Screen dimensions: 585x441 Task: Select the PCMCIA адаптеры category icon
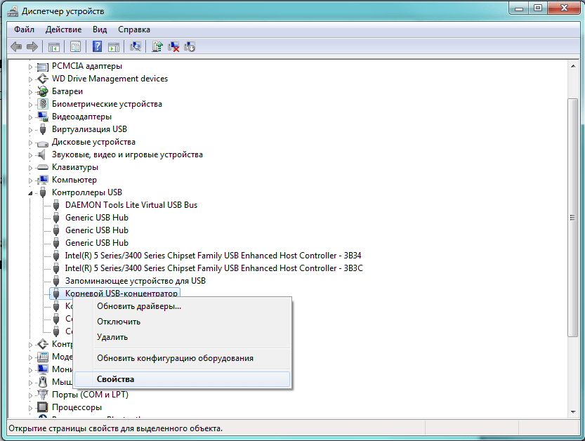43,67
